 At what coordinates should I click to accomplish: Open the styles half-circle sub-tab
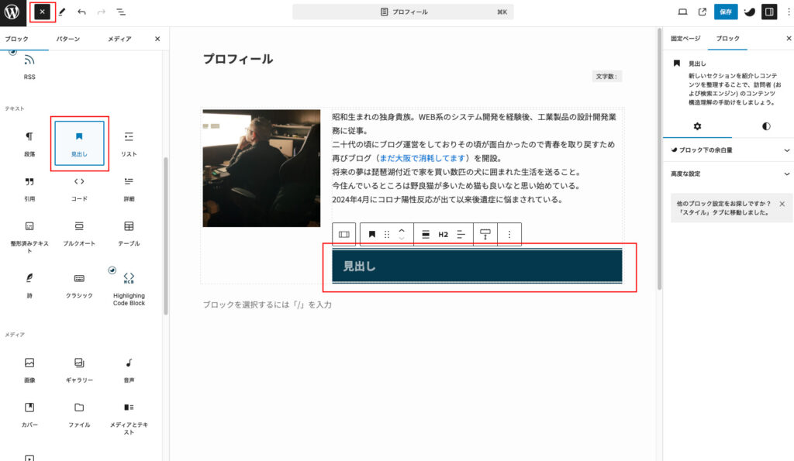[766, 126]
